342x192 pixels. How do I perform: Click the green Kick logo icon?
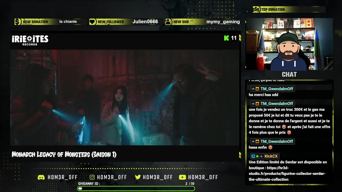click(x=227, y=38)
